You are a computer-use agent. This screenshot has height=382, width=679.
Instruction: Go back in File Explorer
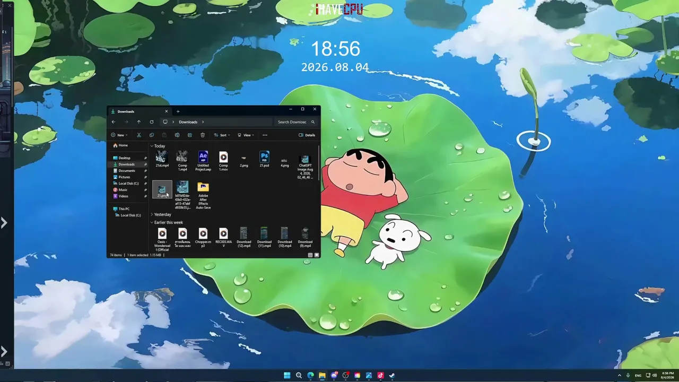pos(114,122)
